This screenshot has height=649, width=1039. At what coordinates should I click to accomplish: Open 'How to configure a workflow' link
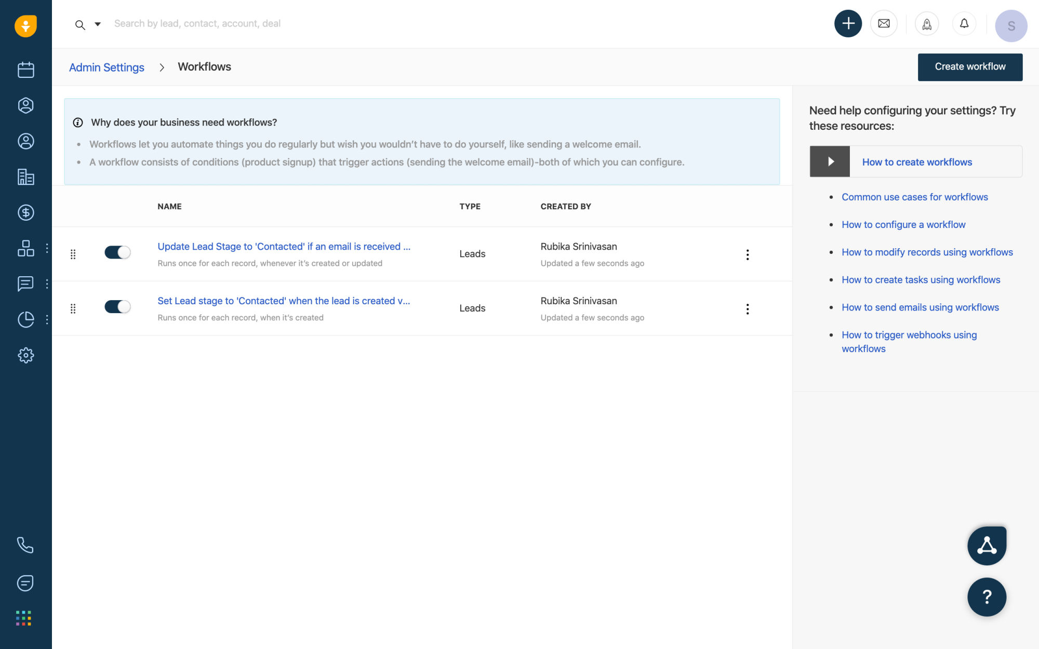[x=903, y=225]
